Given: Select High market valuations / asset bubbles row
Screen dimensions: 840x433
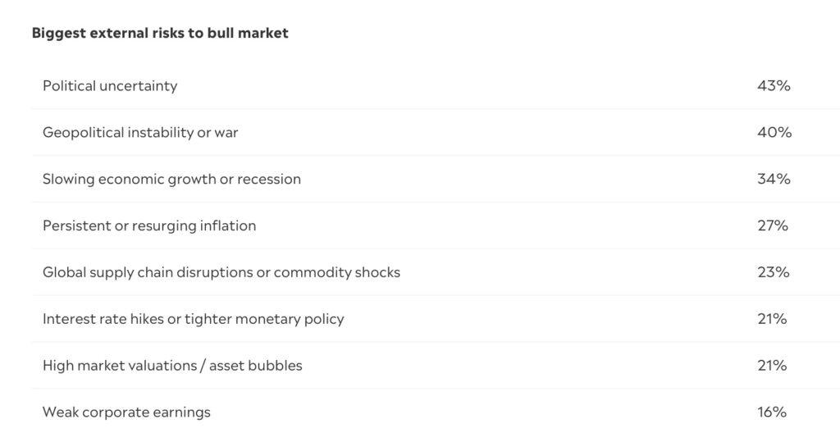Looking at the screenshot, I should point(172,366).
